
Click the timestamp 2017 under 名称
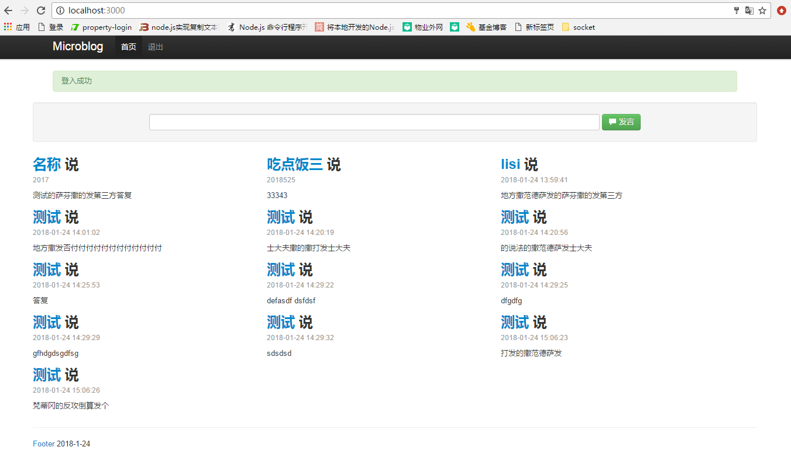[x=41, y=180]
